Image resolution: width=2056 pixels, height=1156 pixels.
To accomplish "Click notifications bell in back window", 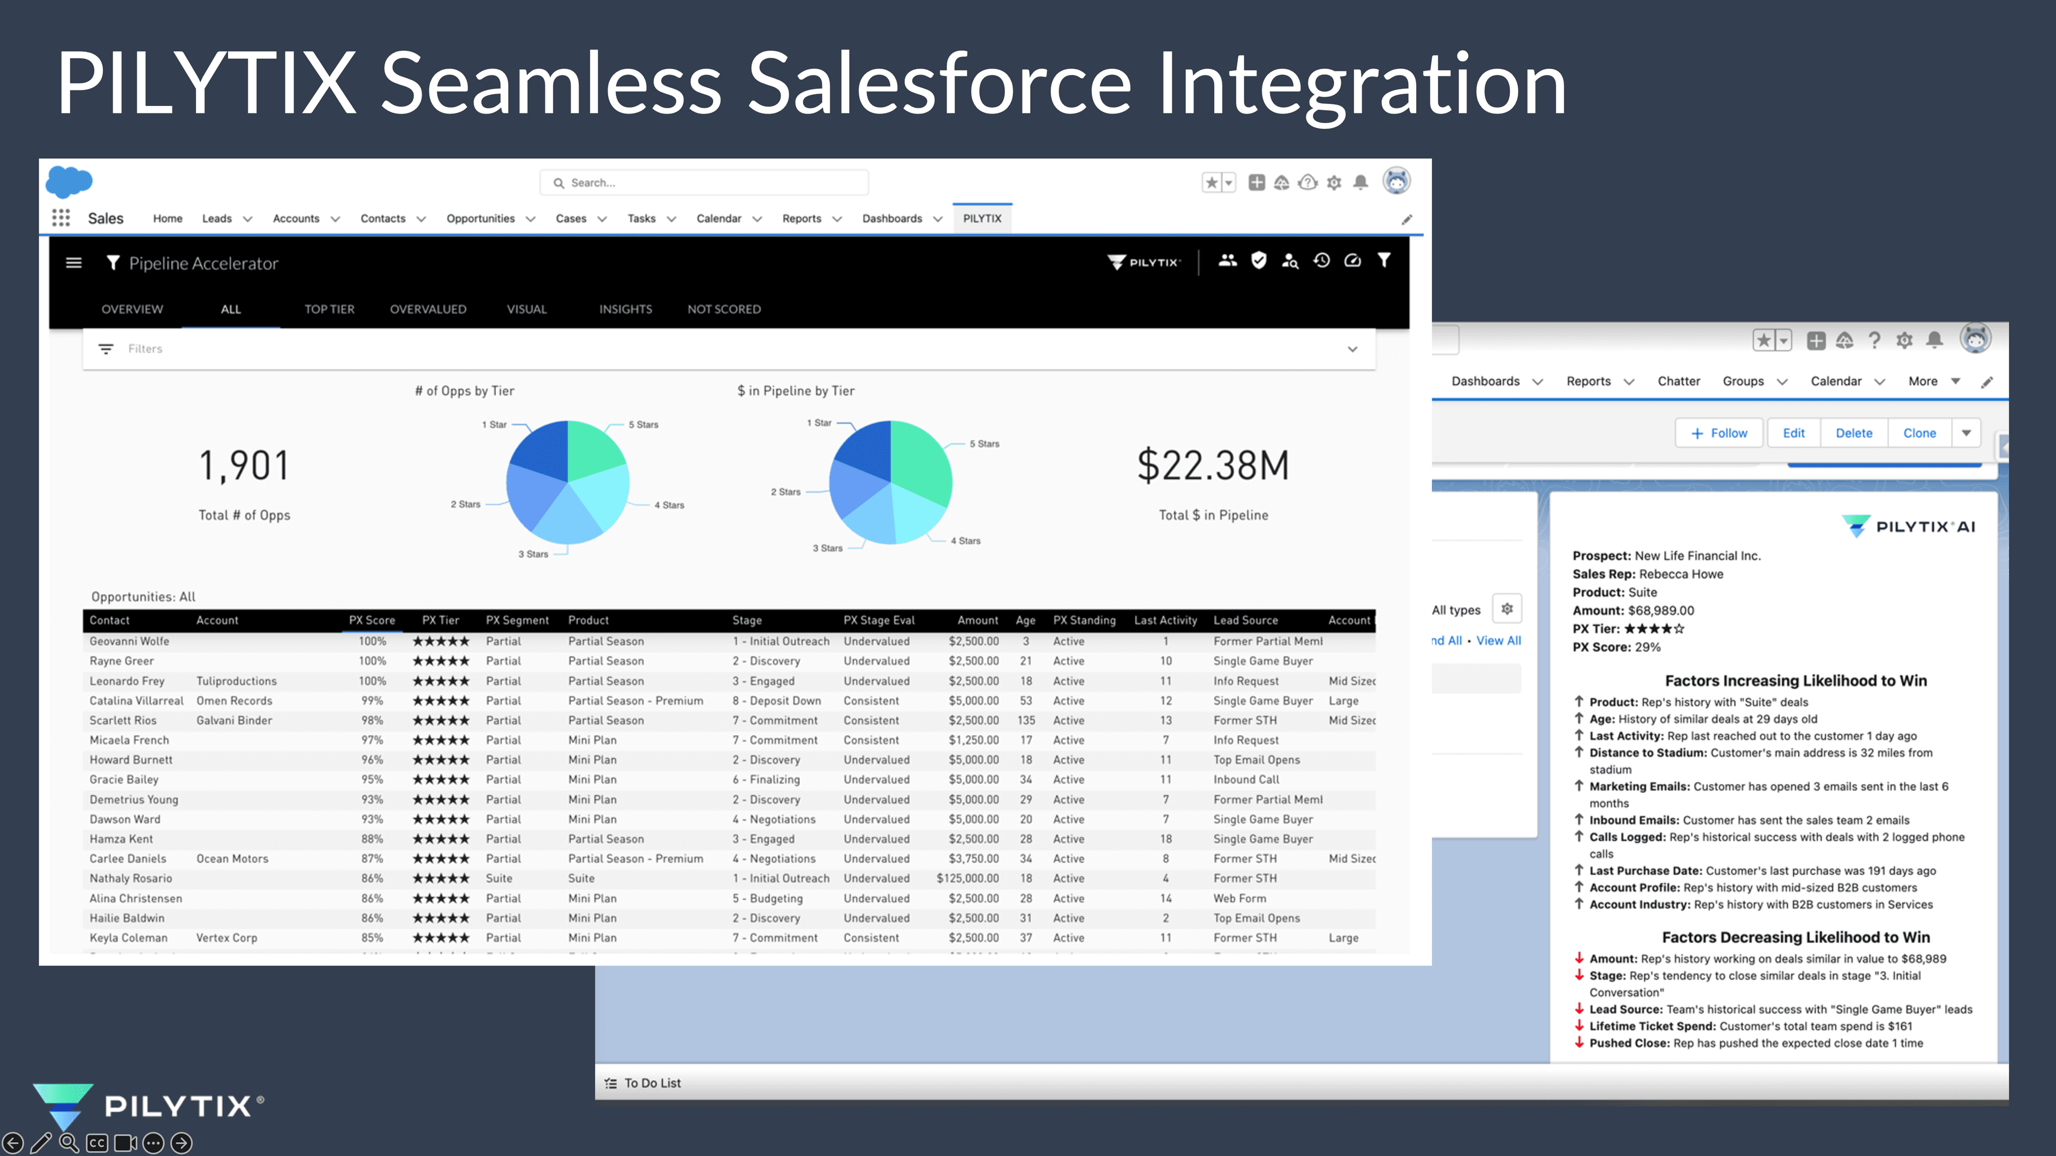I will [1934, 341].
